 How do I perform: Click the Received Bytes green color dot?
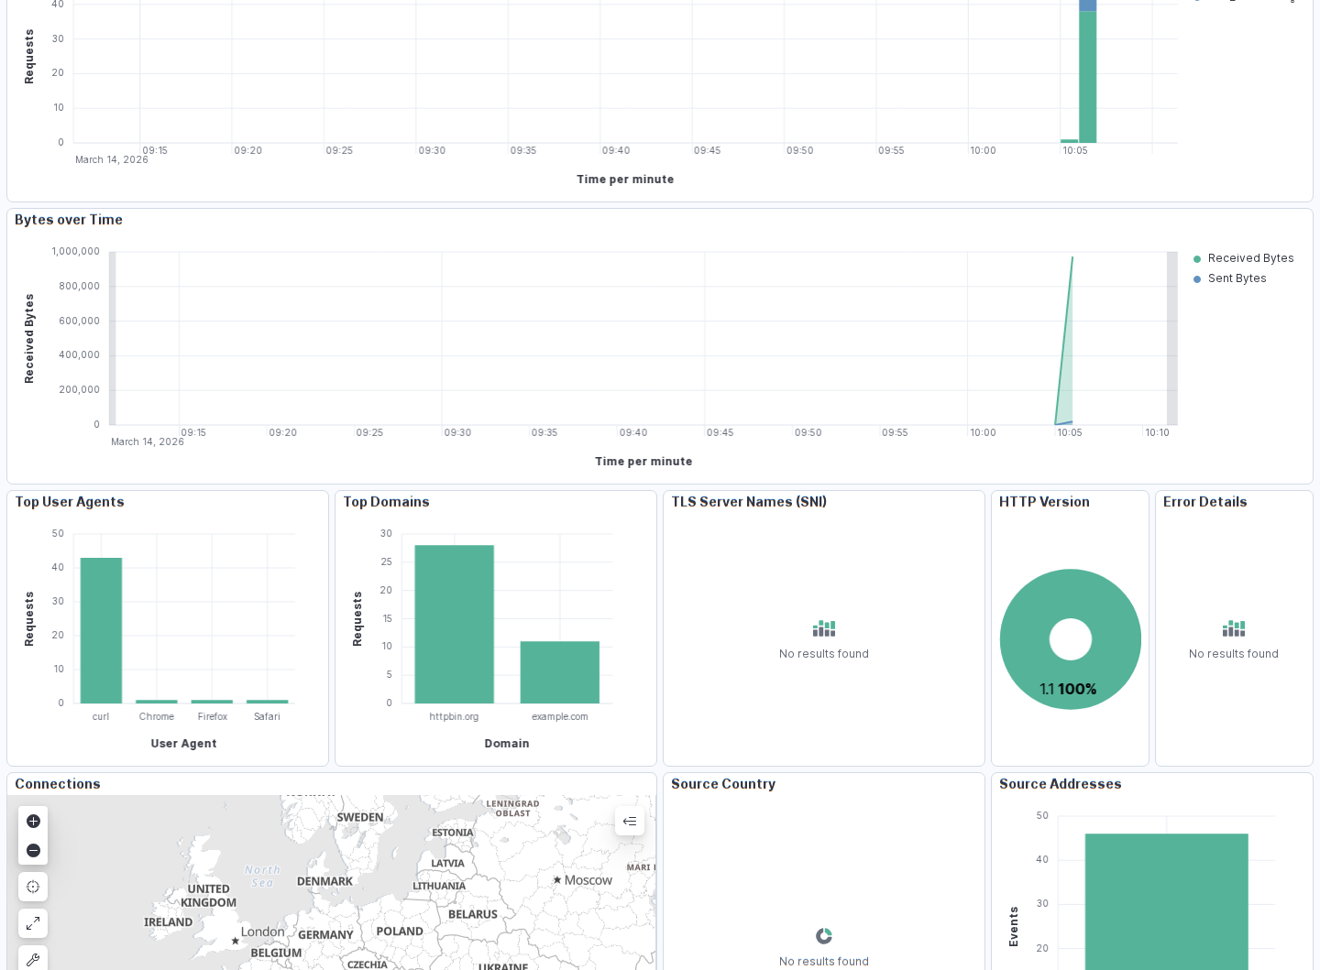[1197, 259]
